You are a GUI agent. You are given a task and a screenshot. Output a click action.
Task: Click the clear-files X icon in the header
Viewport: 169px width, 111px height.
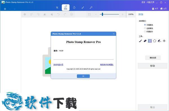coord(15,9)
